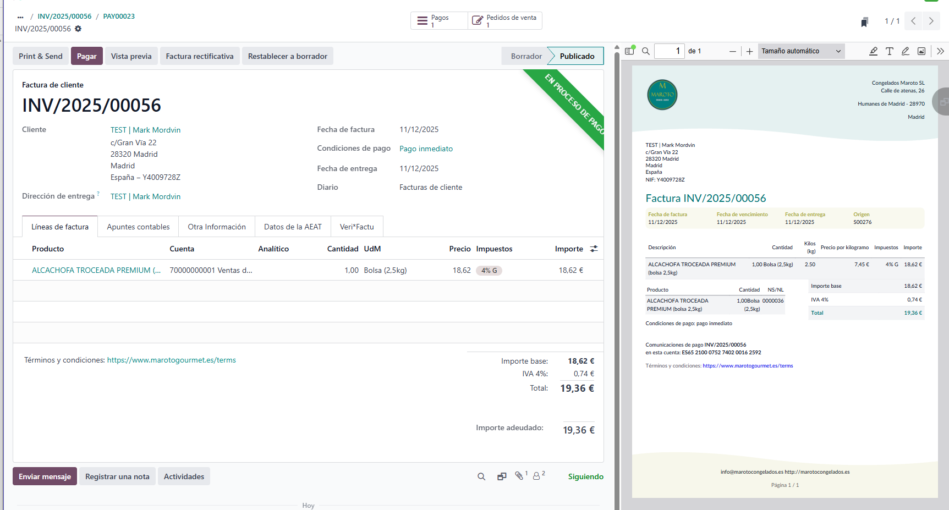Expand the PDF toolbar more tools chevron

click(x=940, y=51)
